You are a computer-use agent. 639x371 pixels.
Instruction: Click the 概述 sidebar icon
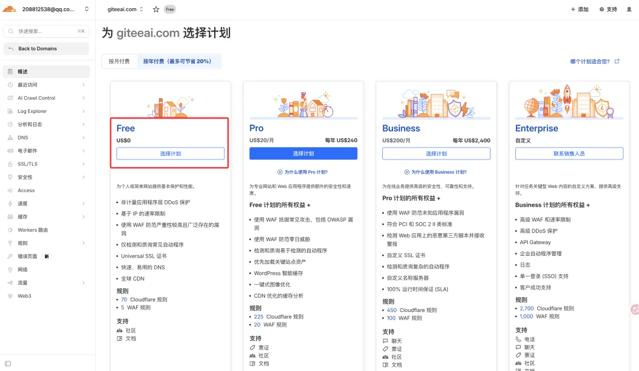point(10,71)
